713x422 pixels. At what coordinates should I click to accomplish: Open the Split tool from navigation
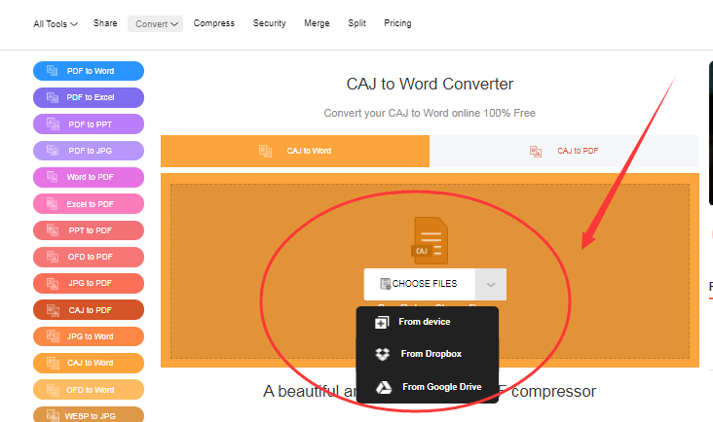coord(356,23)
